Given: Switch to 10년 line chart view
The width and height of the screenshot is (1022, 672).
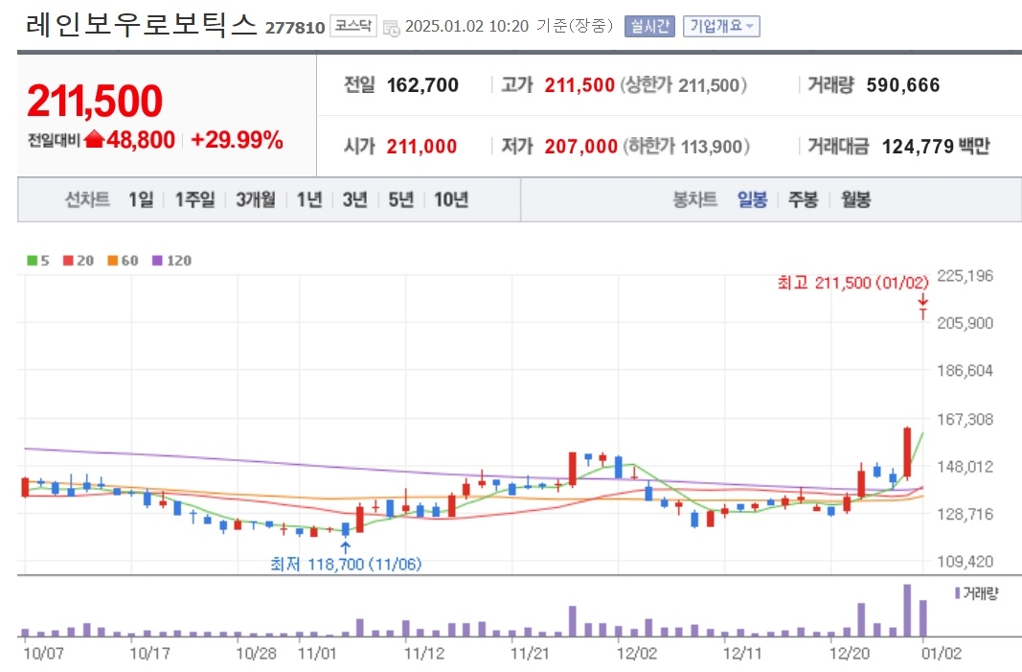Looking at the screenshot, I should click(x=450, y=199).
